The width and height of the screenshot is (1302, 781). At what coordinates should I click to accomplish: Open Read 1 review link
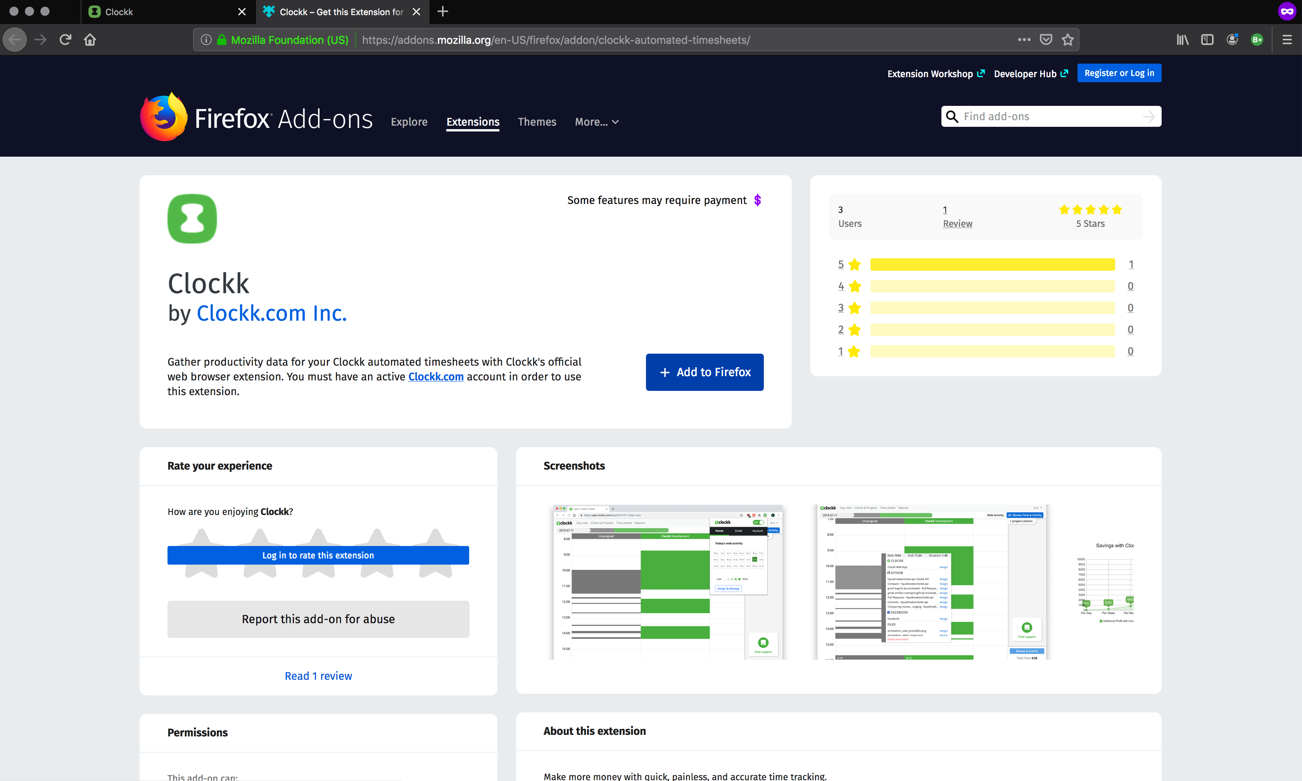[x=318, y=676]
